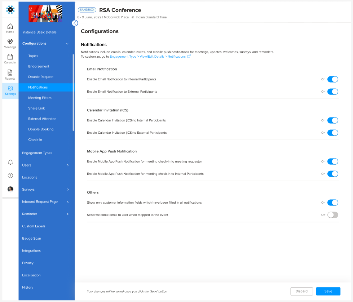
Task: Toggle Email Notification to External Participants
Action: 333,92
